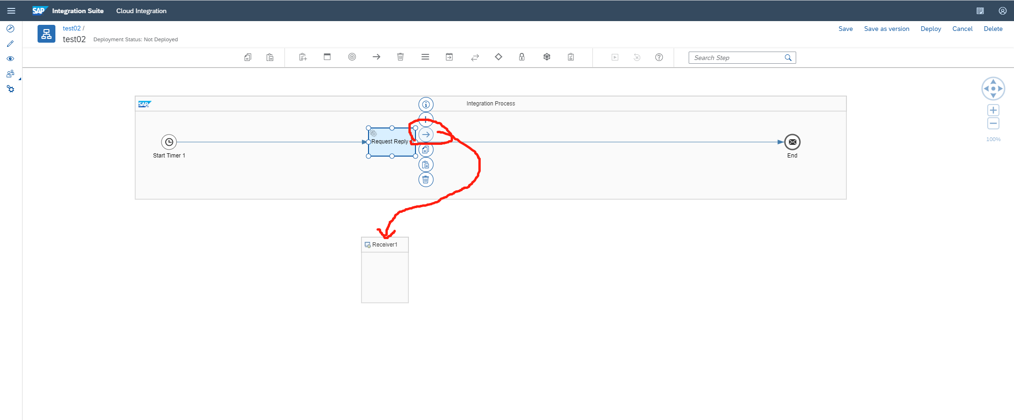This screenshot has width=1014, height=420.
Task: Open the people icon in the left sidebar
Action: (x=10, y=74)
